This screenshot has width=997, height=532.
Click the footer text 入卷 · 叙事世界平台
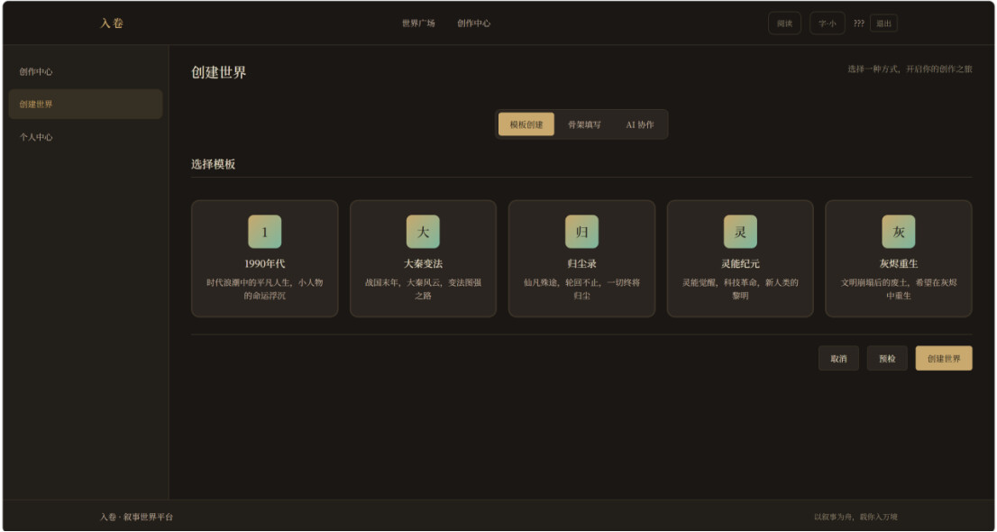pos(136,517)
